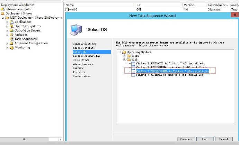Click the MDT Deployment Share icon

[7, 18]
